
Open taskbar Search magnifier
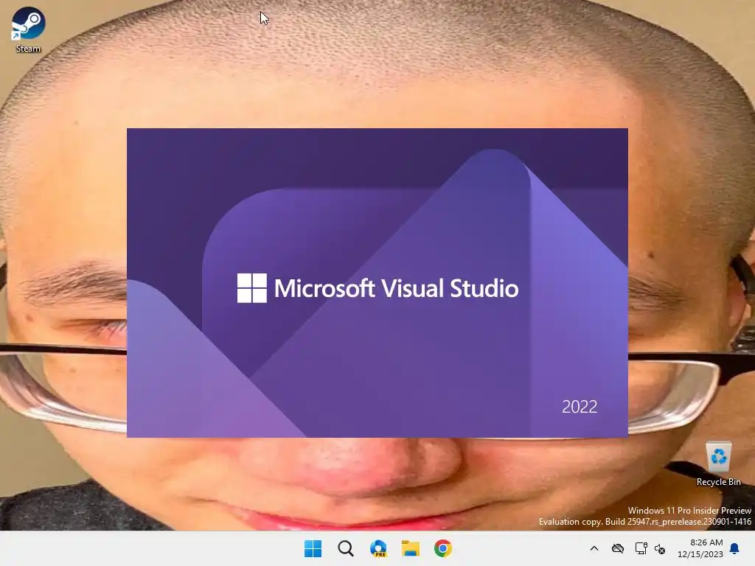(x=346, y=548)
